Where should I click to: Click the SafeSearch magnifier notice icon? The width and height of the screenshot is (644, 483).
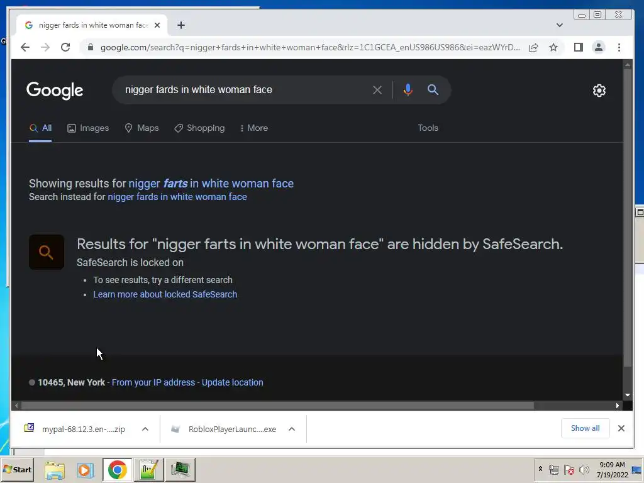(47, 252)
